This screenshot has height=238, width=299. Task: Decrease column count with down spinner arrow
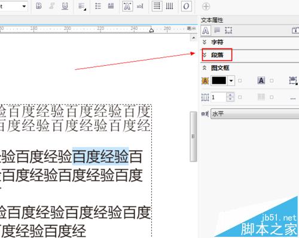tap(230, 99)
